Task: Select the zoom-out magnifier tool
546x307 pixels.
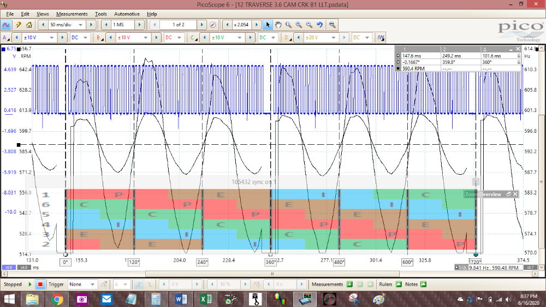Action: pyautogui.click(x=309, y=25)
